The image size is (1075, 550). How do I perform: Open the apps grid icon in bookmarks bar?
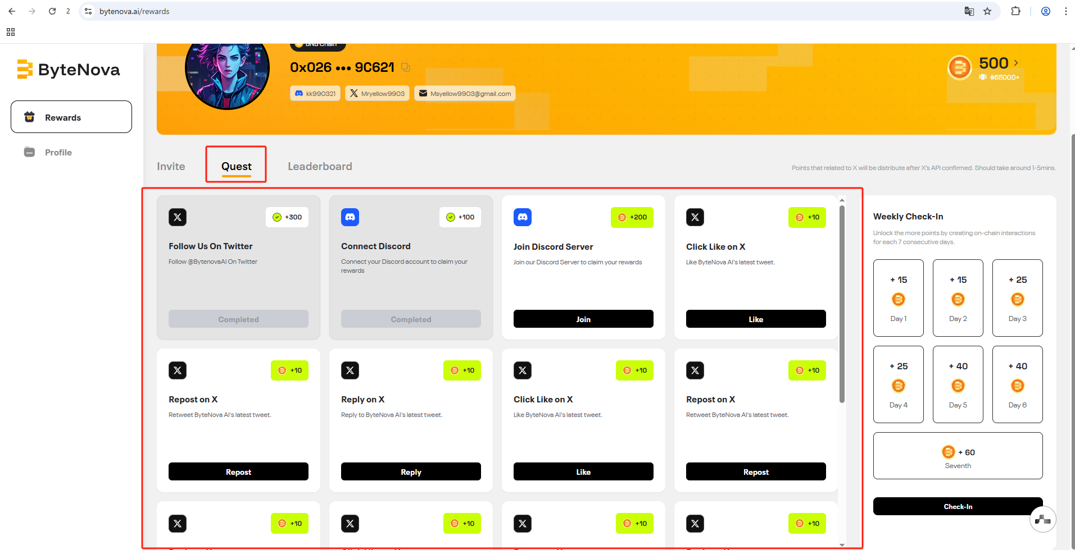point(11,32)
